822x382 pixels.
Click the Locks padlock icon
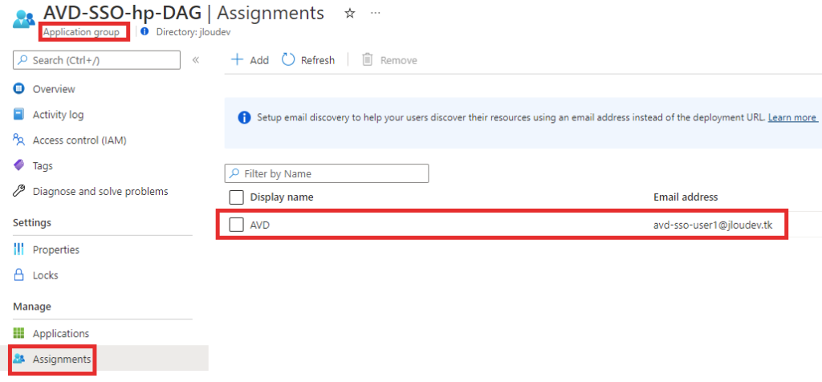[19, 274]
